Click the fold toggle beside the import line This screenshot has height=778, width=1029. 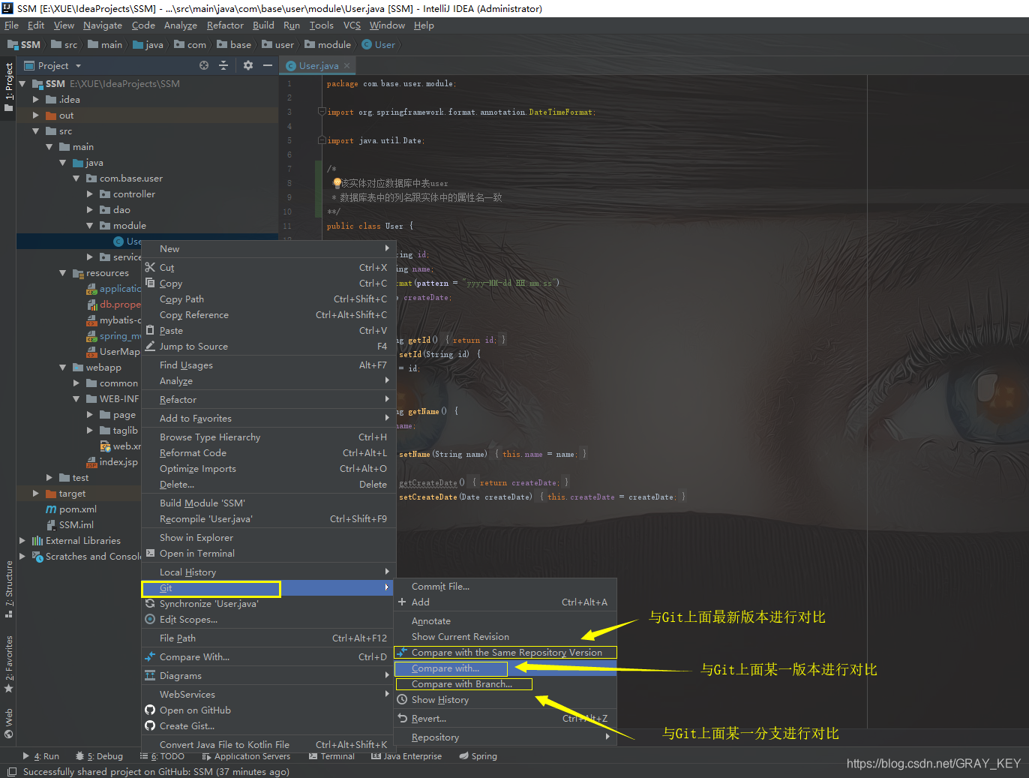point(322,112)
